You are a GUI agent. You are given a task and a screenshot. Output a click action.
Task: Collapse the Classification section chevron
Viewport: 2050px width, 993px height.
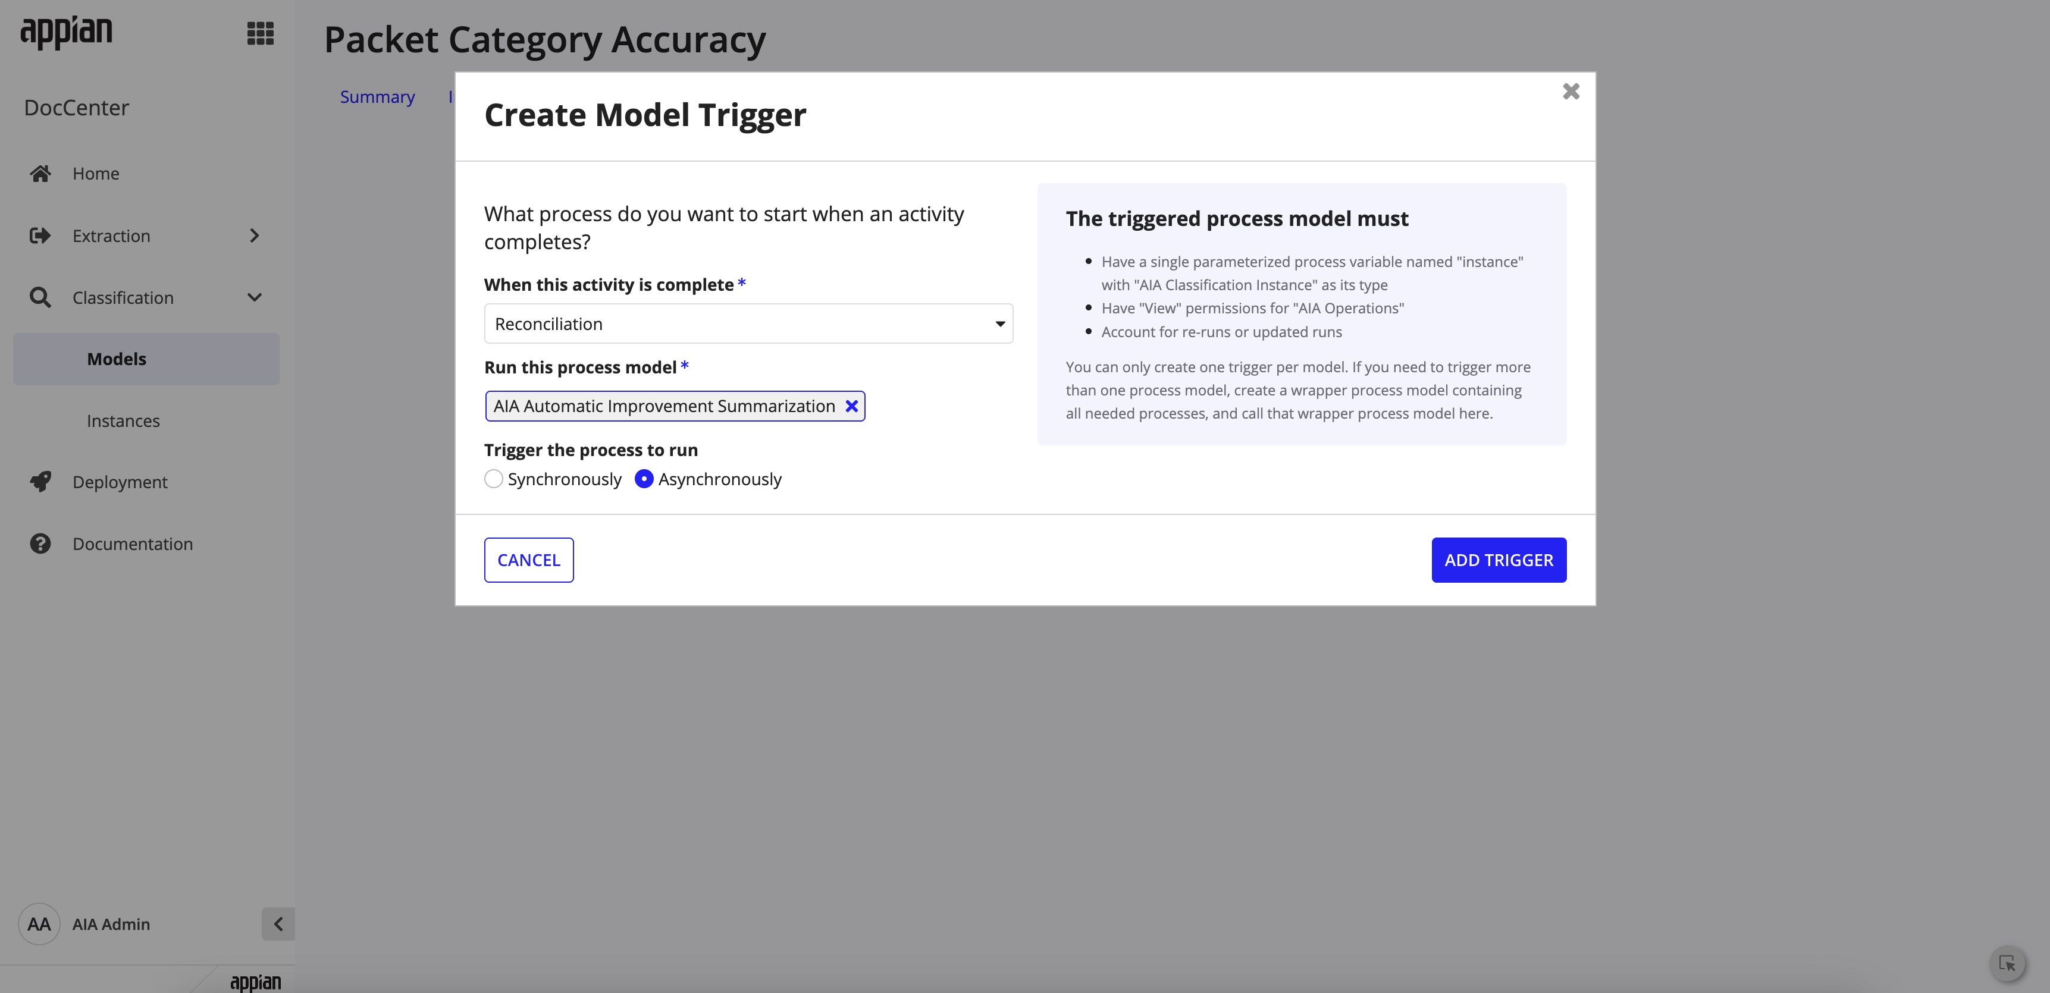255,297
